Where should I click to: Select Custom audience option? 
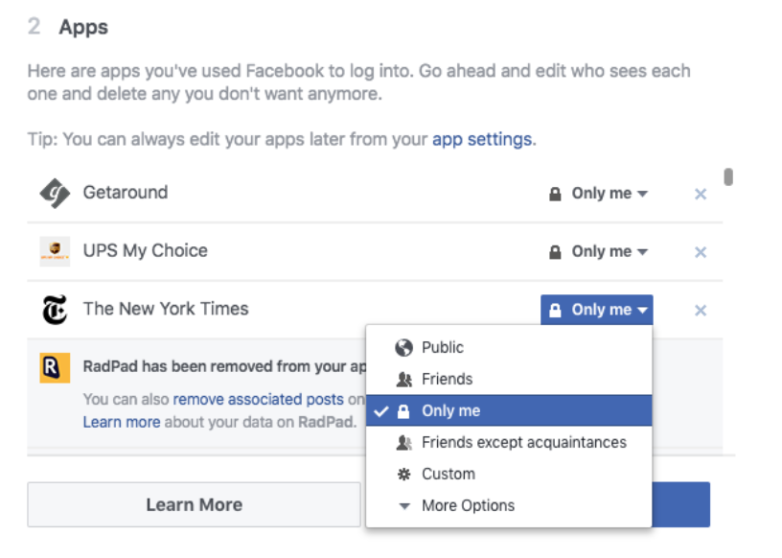click(448, 475)
